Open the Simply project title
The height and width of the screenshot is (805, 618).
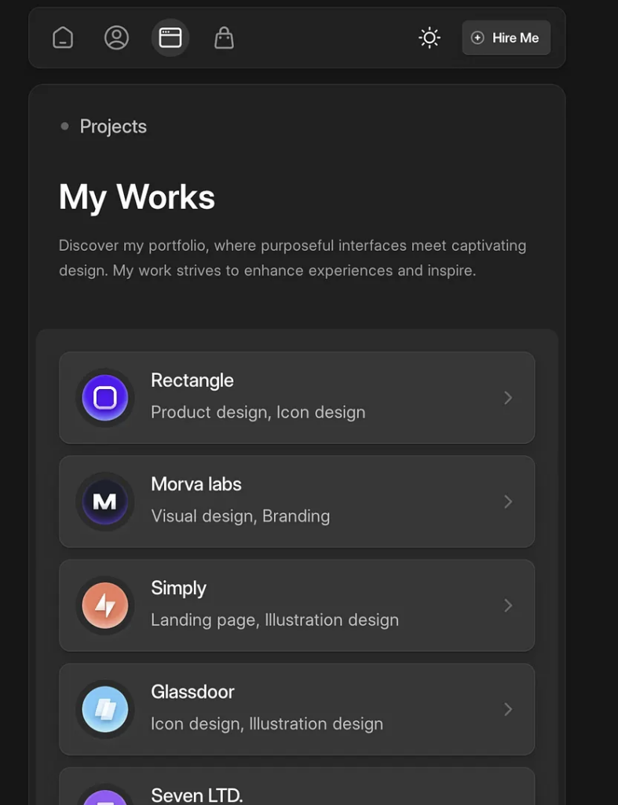point(178,588)
